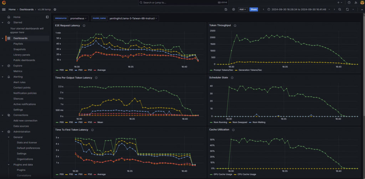Star the vLLM temp dashboard

55,10
